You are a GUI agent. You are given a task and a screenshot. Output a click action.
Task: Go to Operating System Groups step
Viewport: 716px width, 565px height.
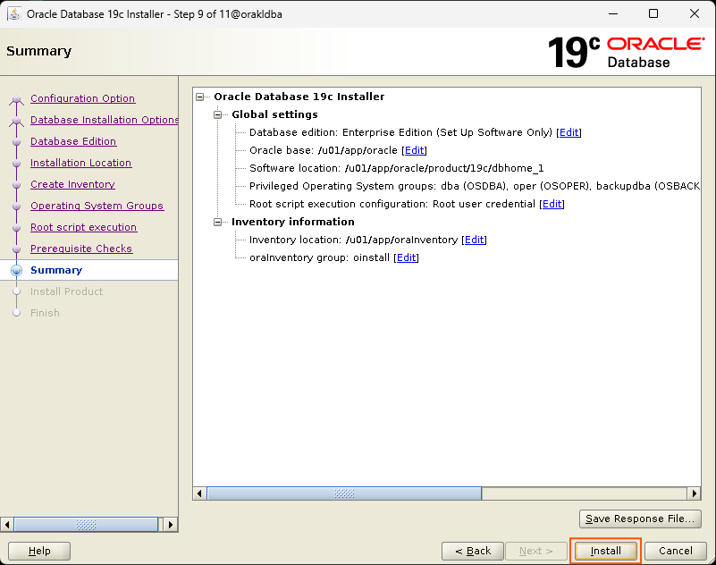(97, 206)
